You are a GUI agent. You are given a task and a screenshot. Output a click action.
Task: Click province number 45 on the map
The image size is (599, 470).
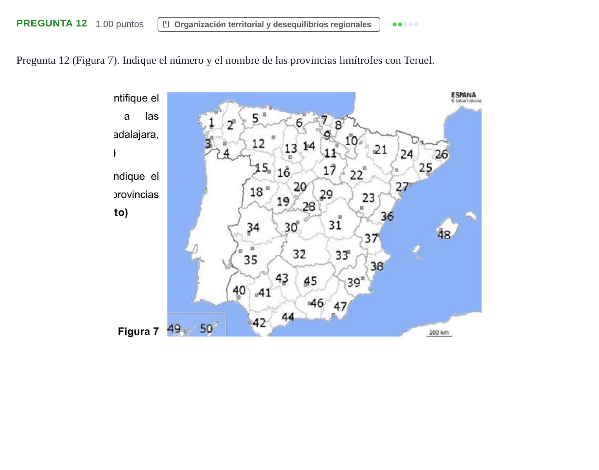point(310,281)
